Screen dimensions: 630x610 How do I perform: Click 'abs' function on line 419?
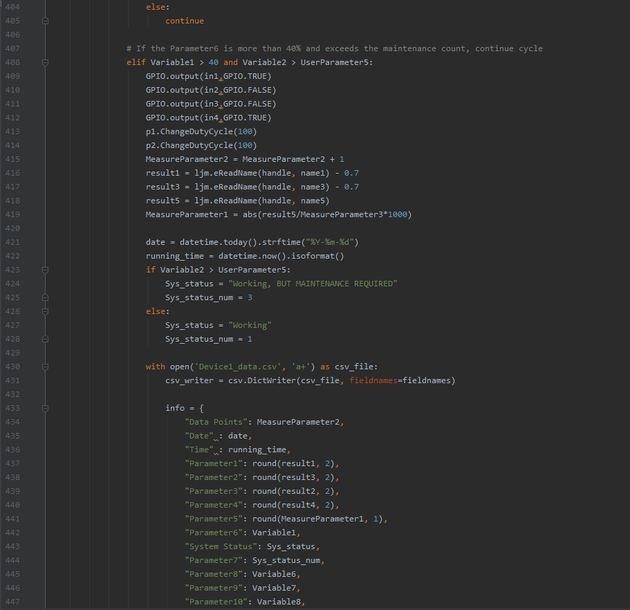click(250, 214)
